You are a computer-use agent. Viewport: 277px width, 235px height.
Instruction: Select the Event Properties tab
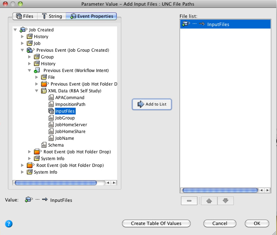coord(91,16)
